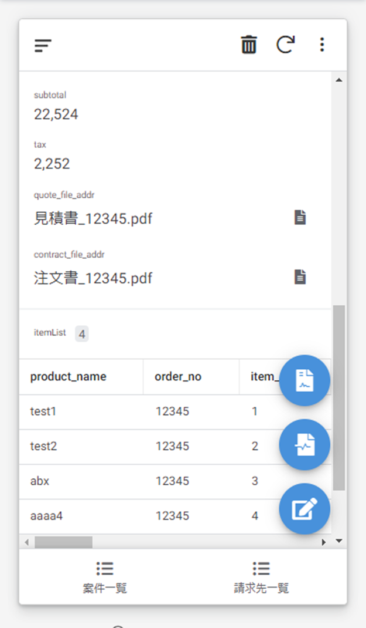The height and width of the screenshot is (628, 366).
Task: Click the itemList count badge showing 4
Action: 82,333
